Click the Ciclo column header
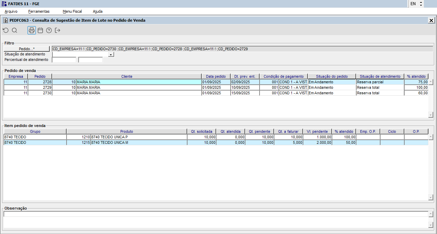The image size is (437, 234). click(392, 131)
